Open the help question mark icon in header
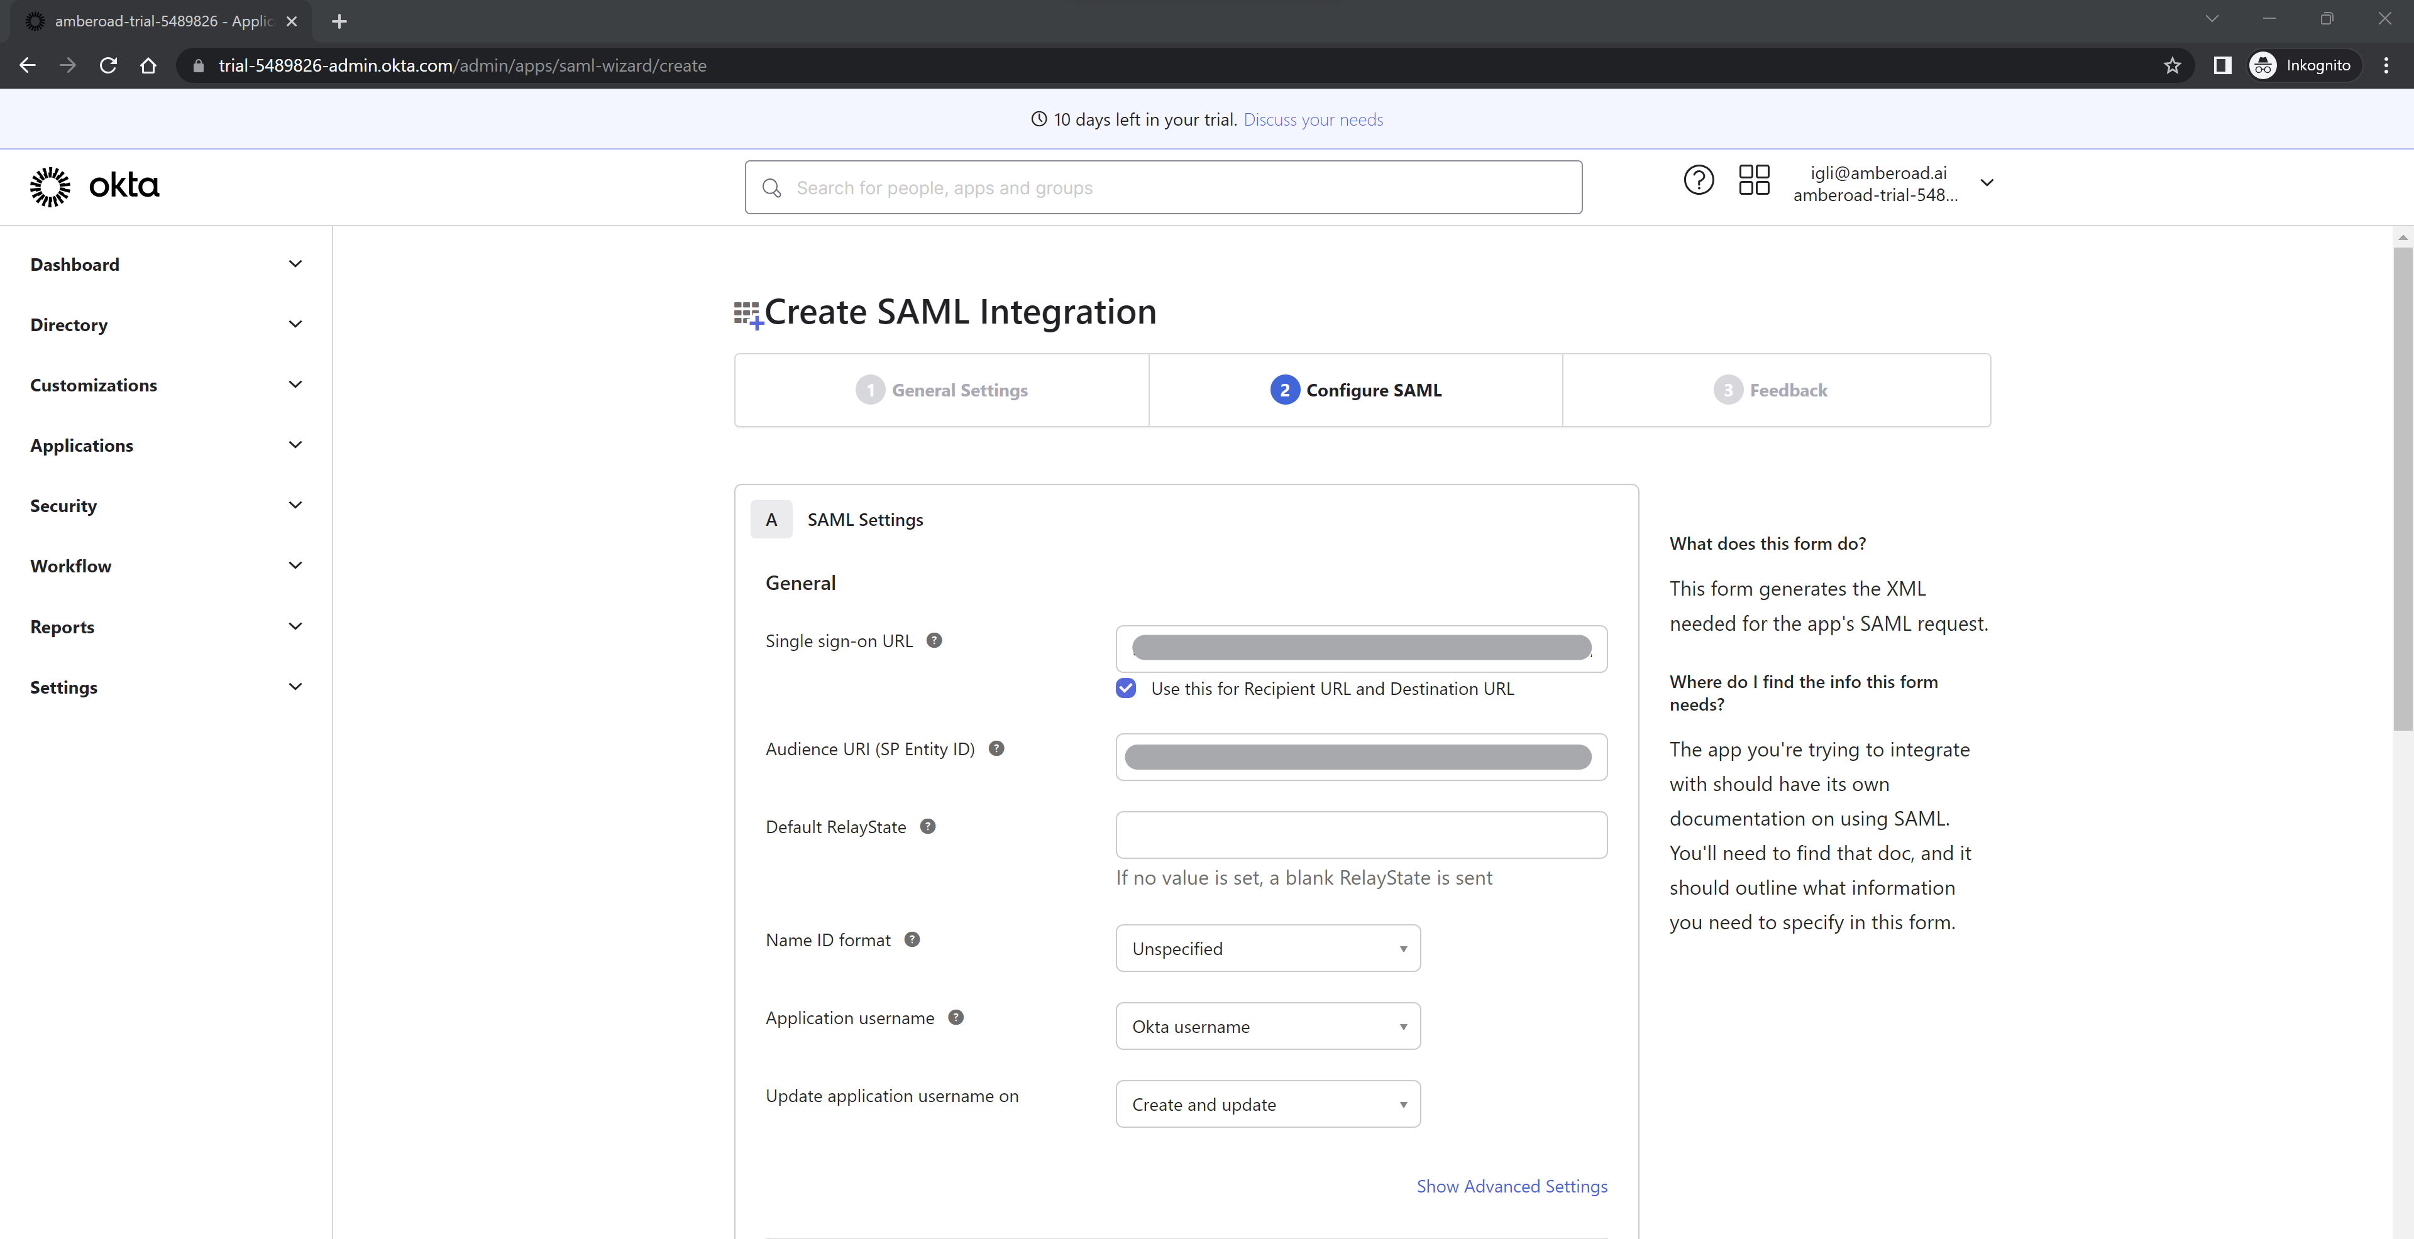2414x1239 pixels. [x=1698, y=180]
